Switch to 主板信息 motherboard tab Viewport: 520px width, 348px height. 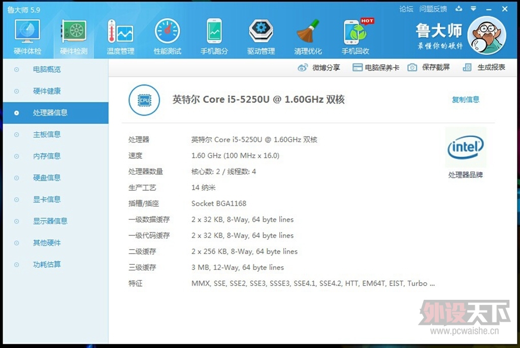pos(47,134)
